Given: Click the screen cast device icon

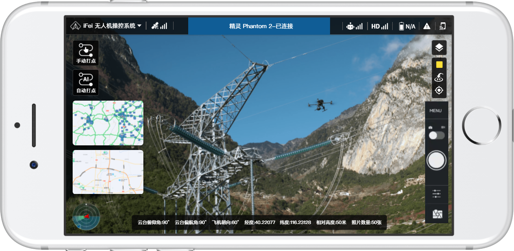Looking at the screenshot, I should [x=443, y=26].
